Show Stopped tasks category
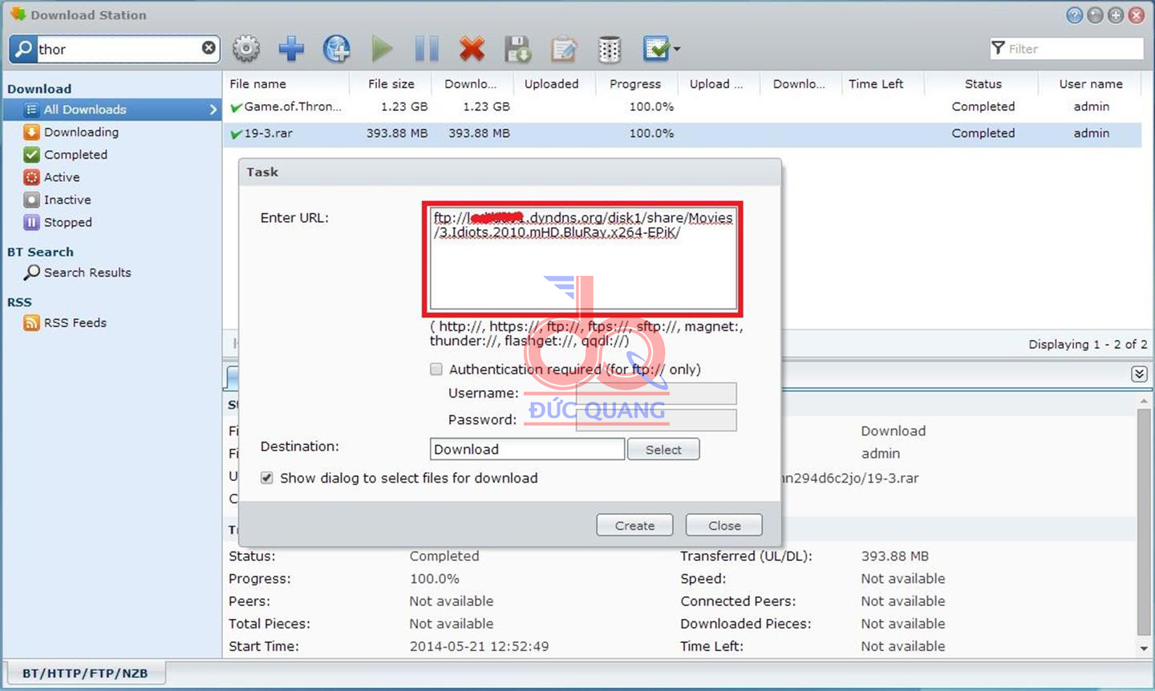The image size is (1155, 691). pyautogui.click(x=67, y=222)
